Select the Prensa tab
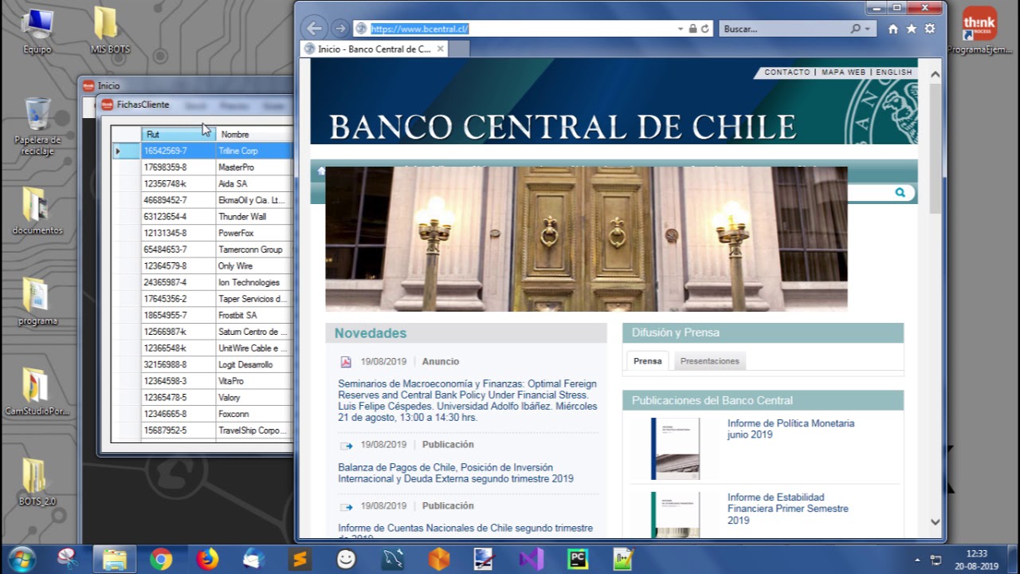This screenshot has height=574, width=1020. tap(647, 361)
